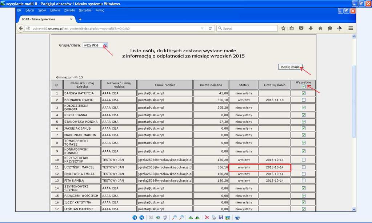Screen dimensions: 372x223
Task: Rotate image clockwise
Action: point(191,217)
